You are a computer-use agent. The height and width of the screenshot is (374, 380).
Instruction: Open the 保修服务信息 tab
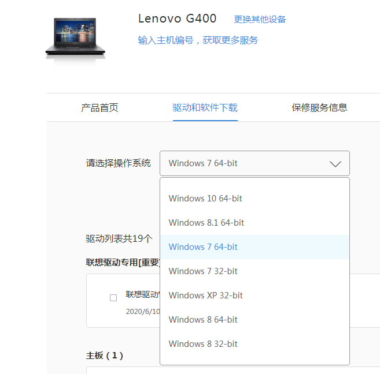click(x=319, y=108)
